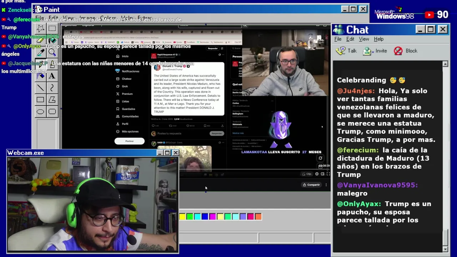Select the Rounded Rectangle tool

(52, 112)
